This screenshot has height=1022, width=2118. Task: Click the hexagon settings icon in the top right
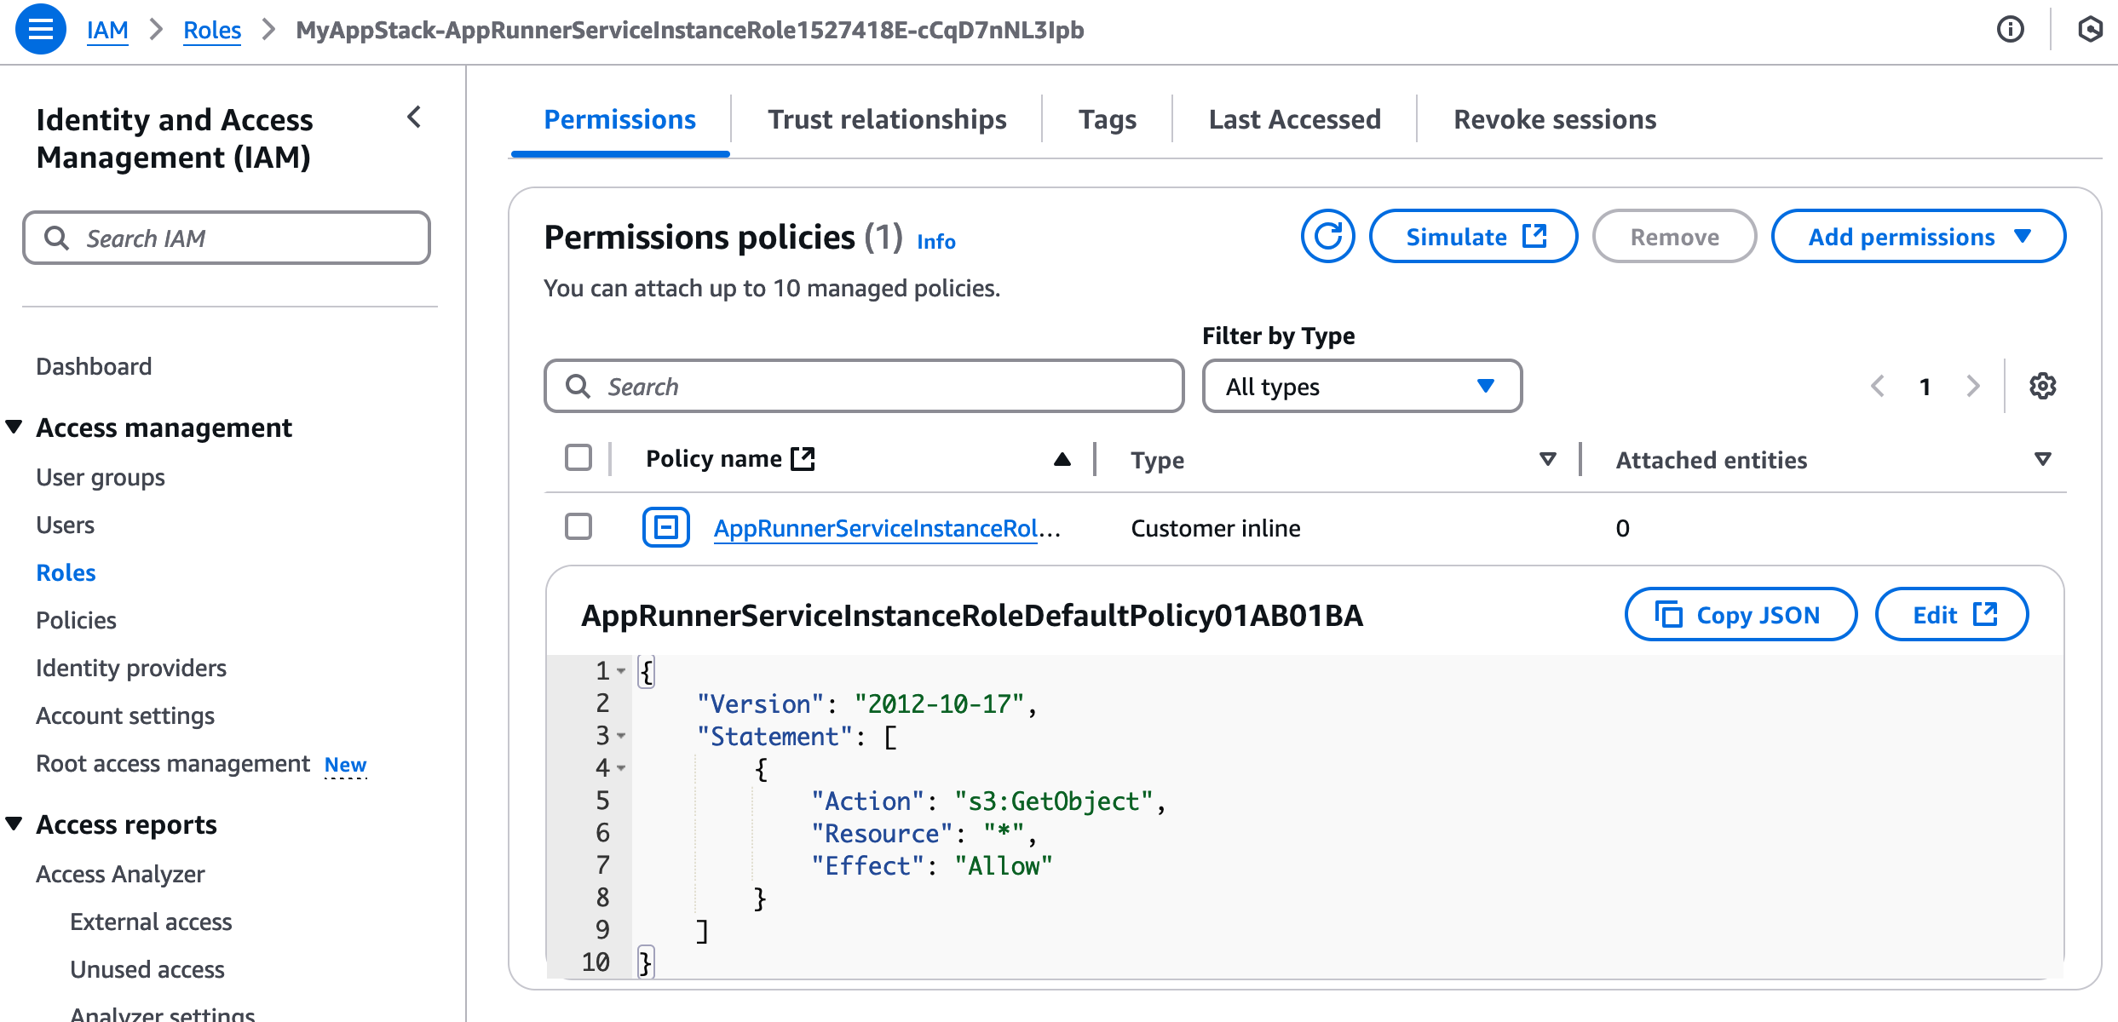(2089, 30)
